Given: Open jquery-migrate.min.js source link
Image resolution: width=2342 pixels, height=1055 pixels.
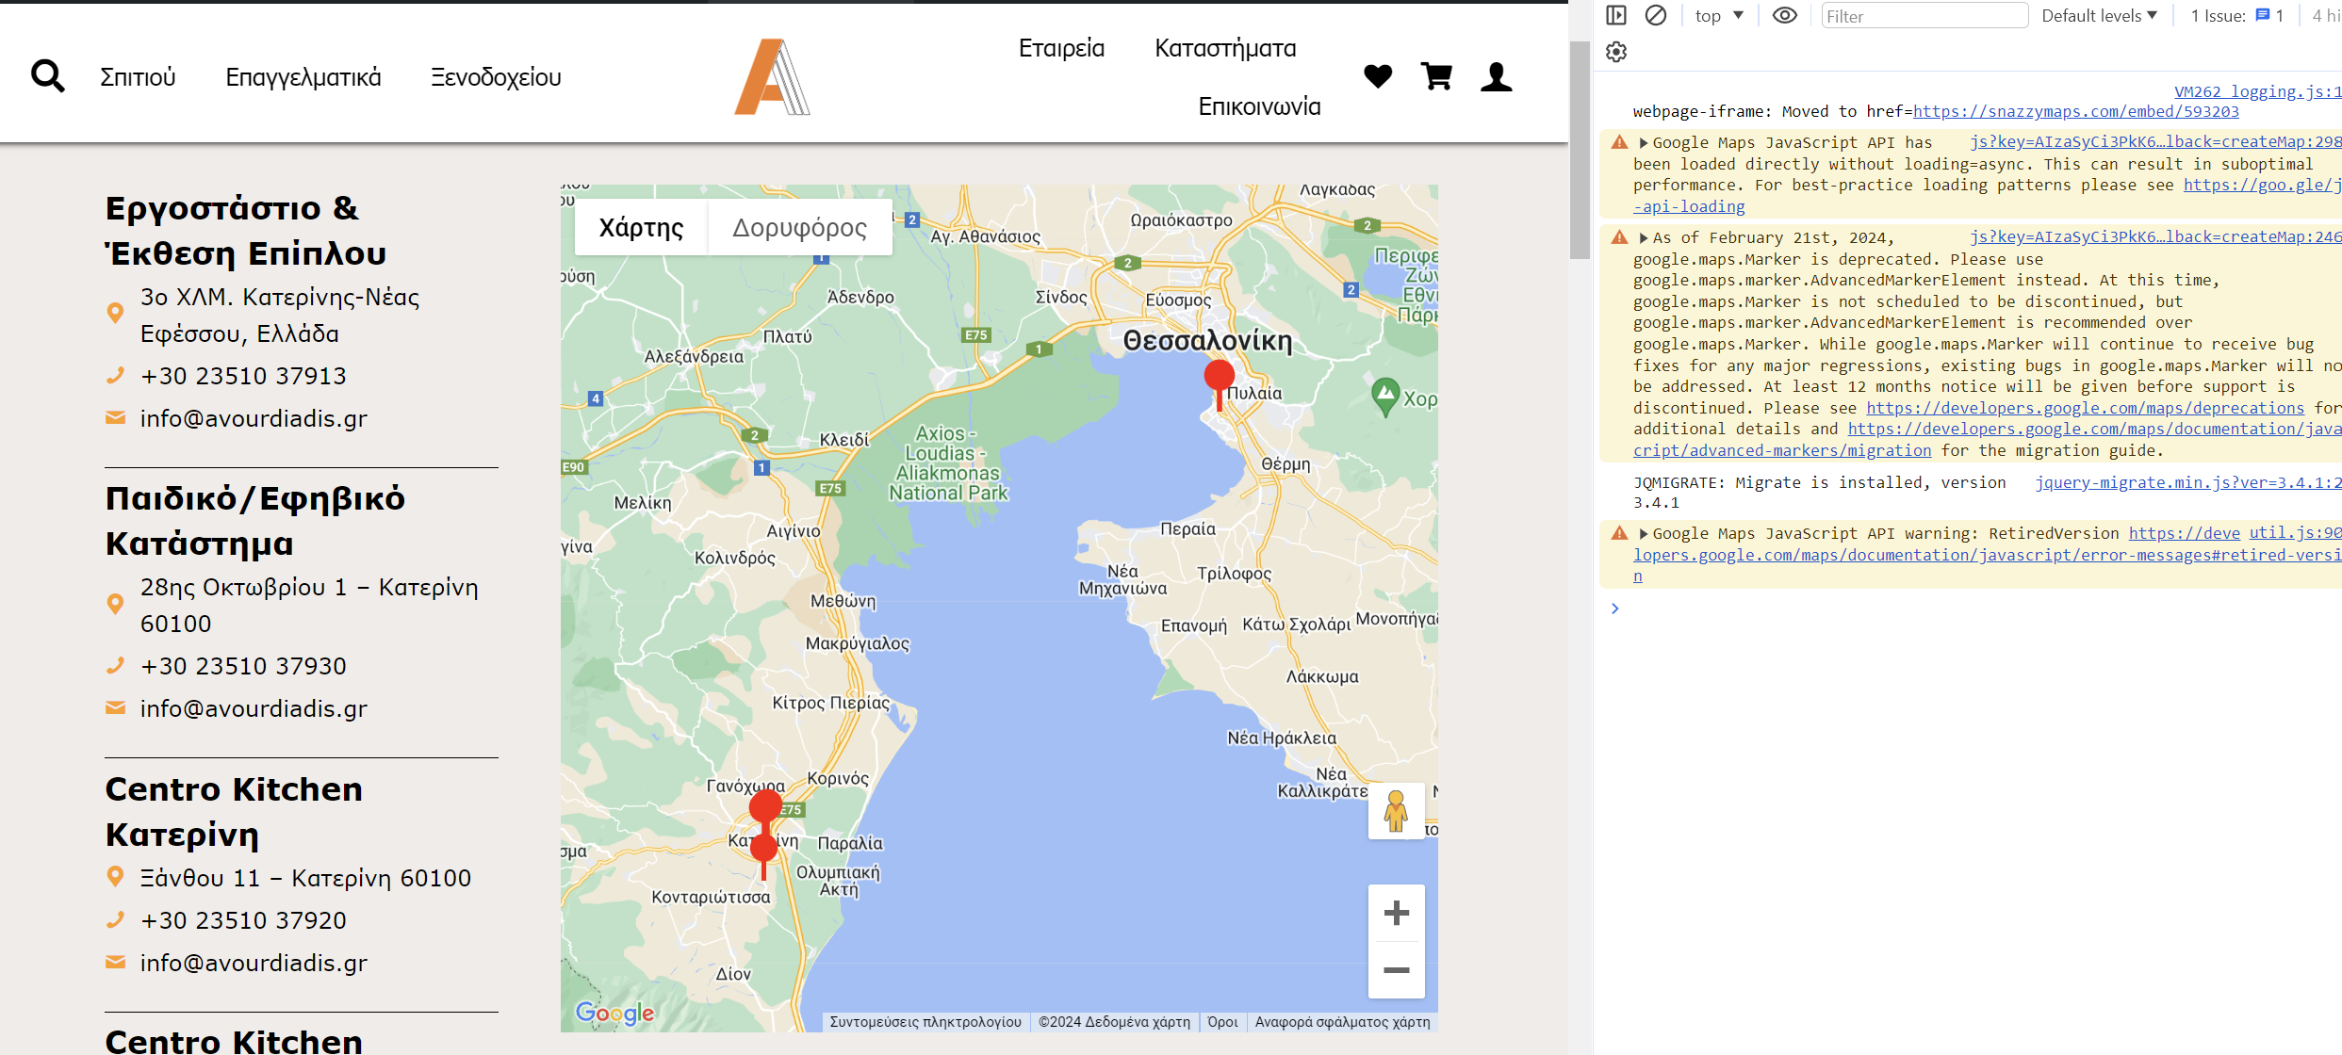Looking at the screenshot, I should point(2187,482).
